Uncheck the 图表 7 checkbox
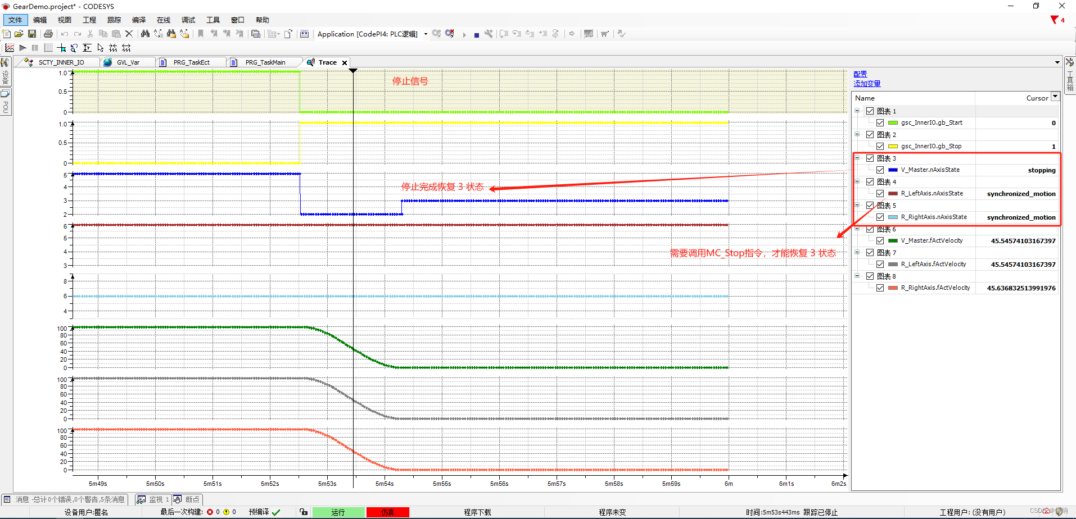Image resolution: width=1076 pixels, height=519 pixels. (870, 253)
